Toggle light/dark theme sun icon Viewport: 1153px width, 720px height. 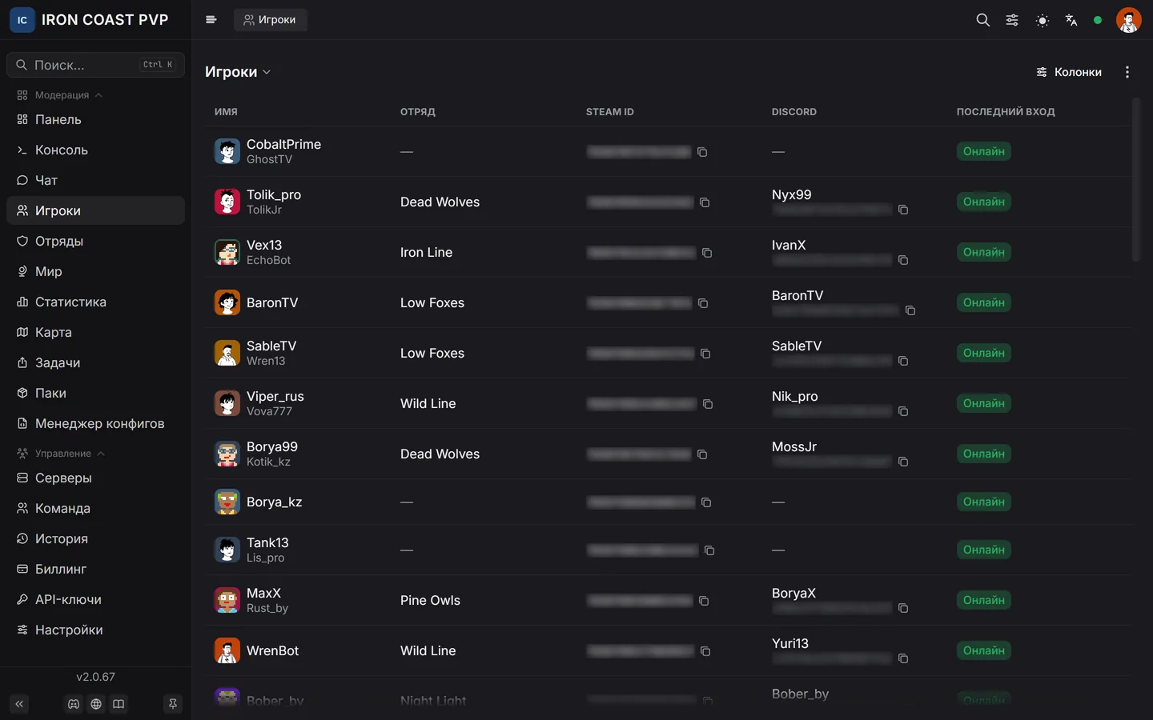1042,20
